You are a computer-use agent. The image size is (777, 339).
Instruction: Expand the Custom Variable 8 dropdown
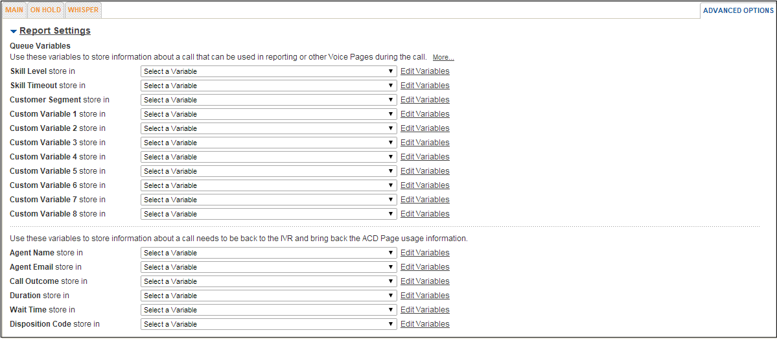pyautogui.click(x=268, y=214)
